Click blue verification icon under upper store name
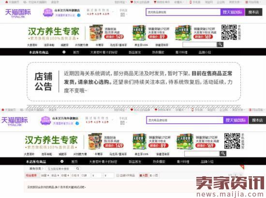 coord(79,15)
